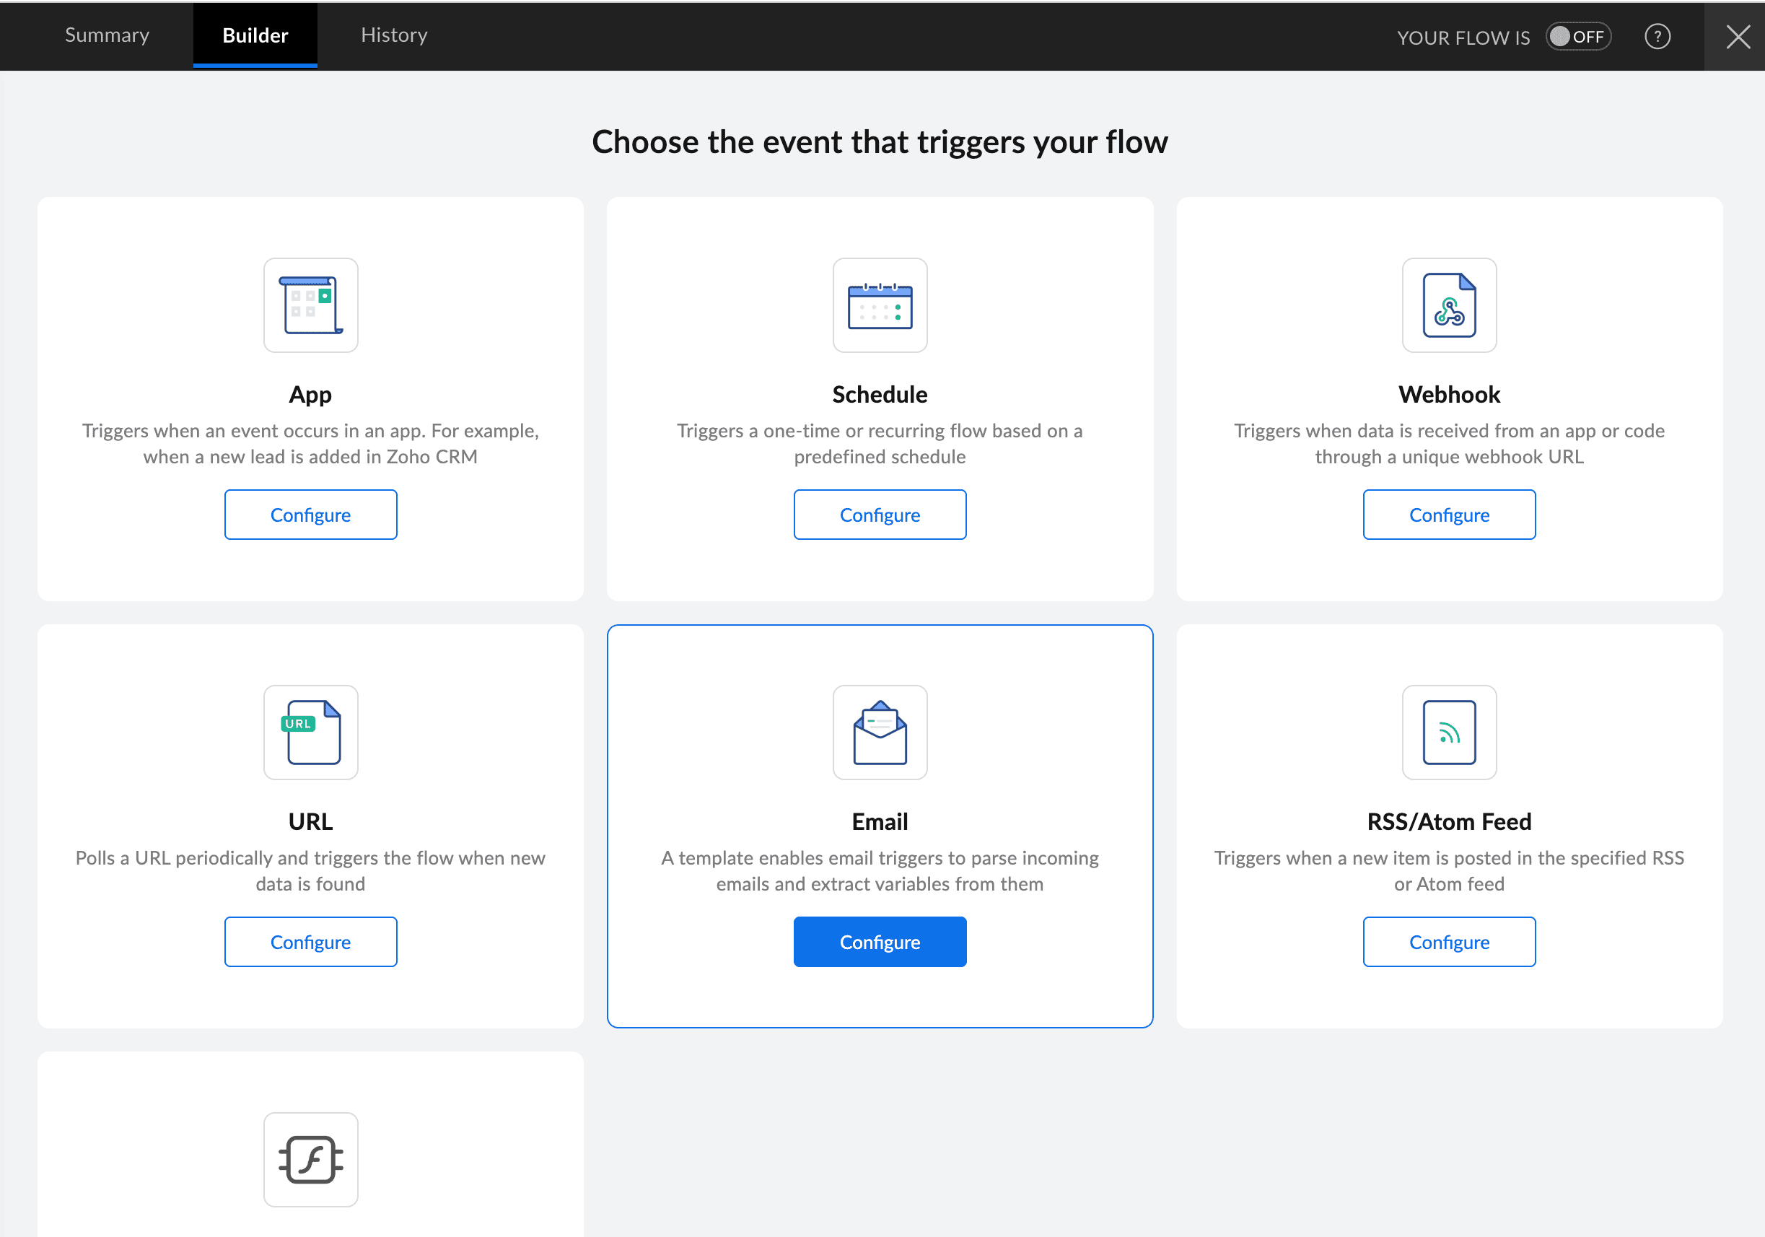Configure the Webhook trigger
Screen dimensions: 1765x1237
tap(1448, 515)
